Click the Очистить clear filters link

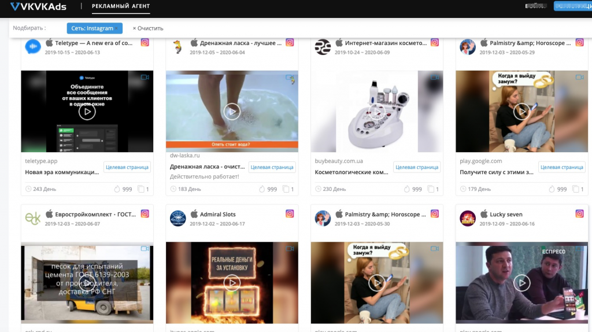[x=147, y=28]
